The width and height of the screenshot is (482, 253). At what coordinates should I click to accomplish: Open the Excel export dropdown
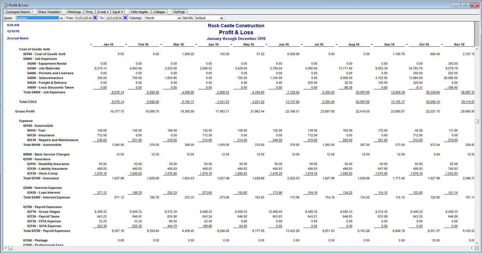pyautogui.click(x=118, y=12)
